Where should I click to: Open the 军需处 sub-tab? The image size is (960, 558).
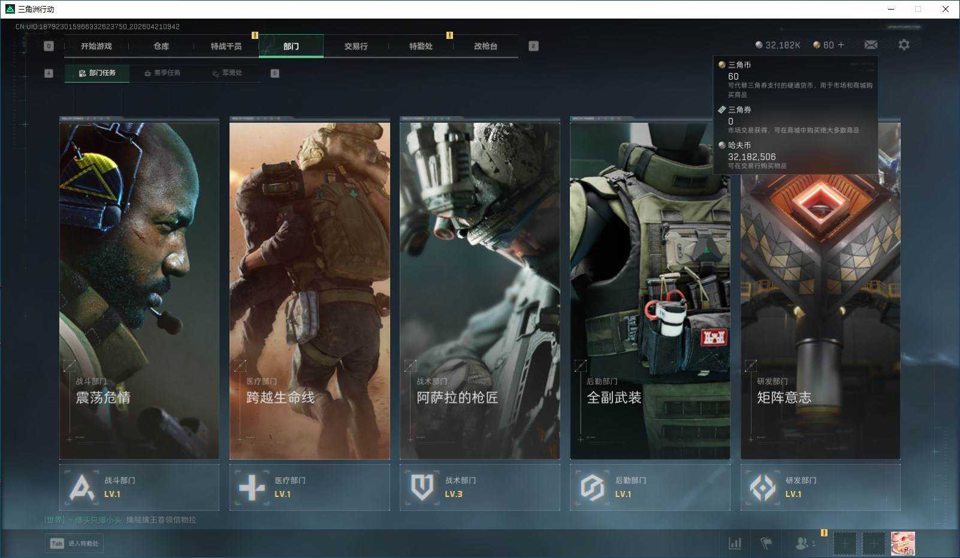227,73
